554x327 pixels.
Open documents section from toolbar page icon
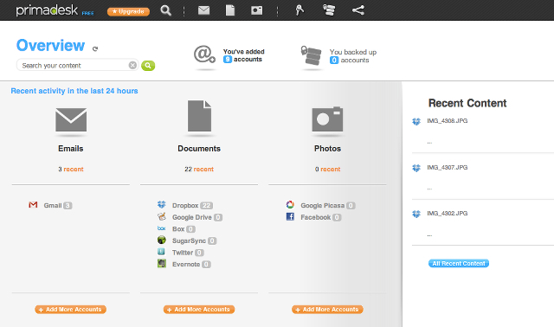(230, 10)
